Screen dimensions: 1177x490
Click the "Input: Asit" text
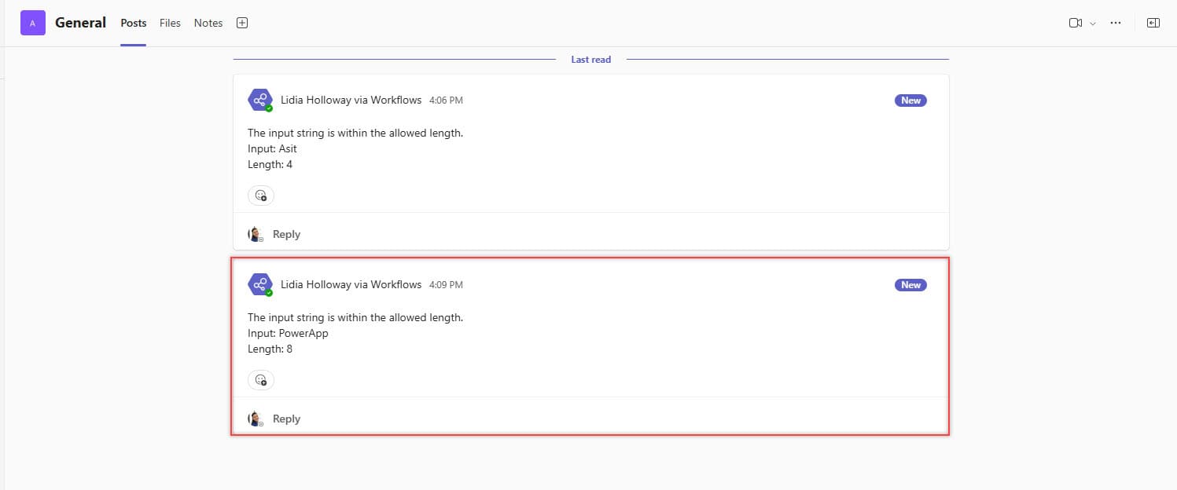(x=272, y=148)
